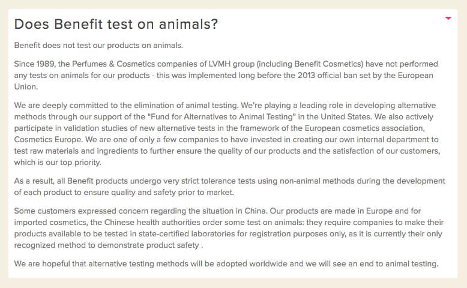Click the 'Does Benefit test on animals?' heading
The image size is (467, 288).
[116, 24]
